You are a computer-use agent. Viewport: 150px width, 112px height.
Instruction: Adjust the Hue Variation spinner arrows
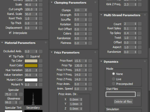tap(36, 70)
